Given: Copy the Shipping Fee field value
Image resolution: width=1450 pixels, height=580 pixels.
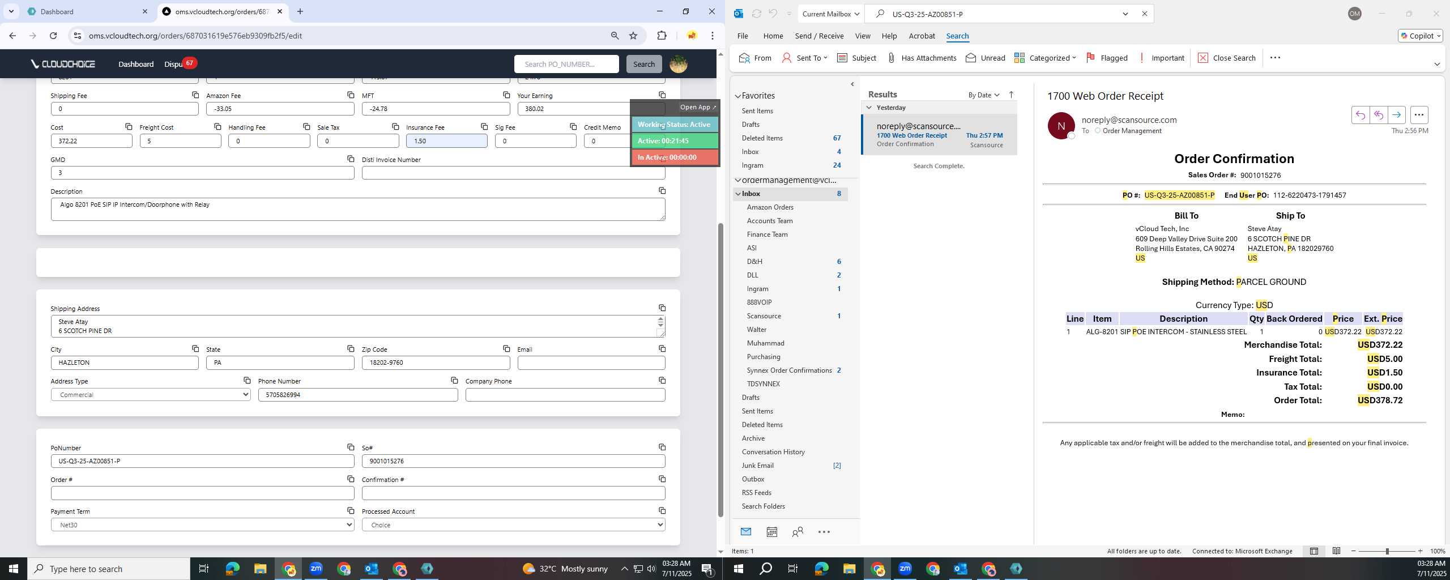Looking at the screenshot, I should click(195, 95).
